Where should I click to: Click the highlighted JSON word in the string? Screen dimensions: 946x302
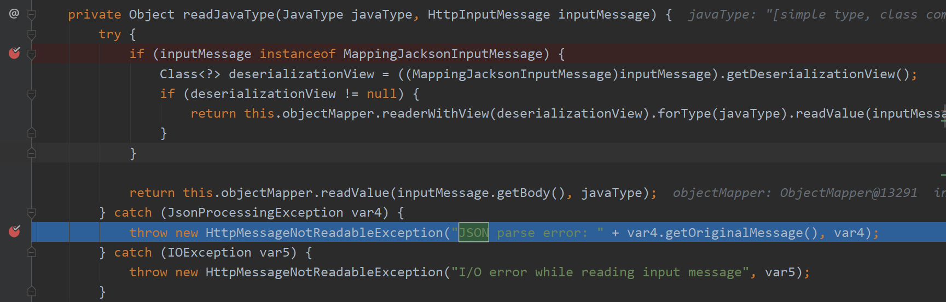tap(474, 233)
